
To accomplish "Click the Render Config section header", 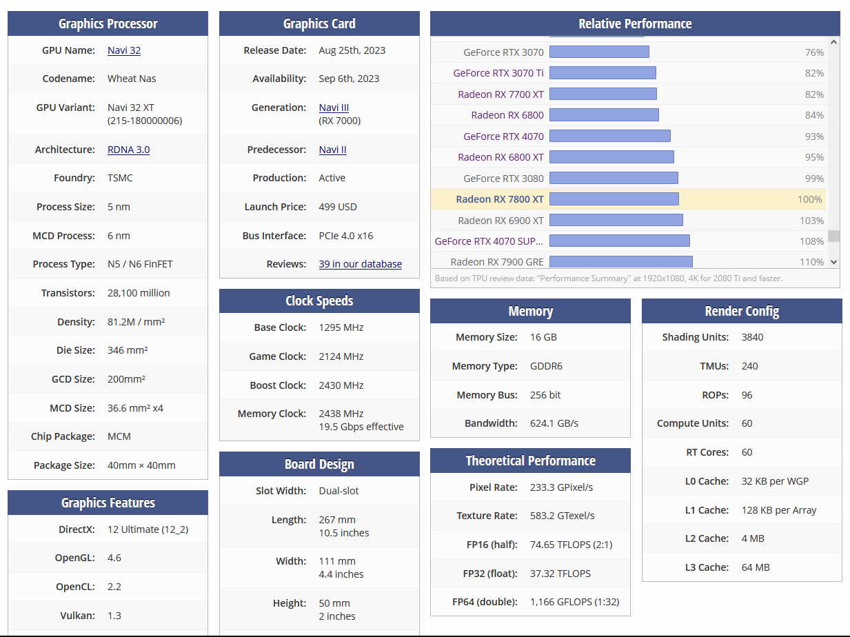I will 742,311.
